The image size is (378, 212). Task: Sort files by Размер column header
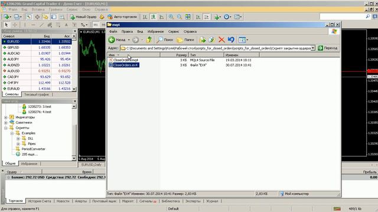174,55
